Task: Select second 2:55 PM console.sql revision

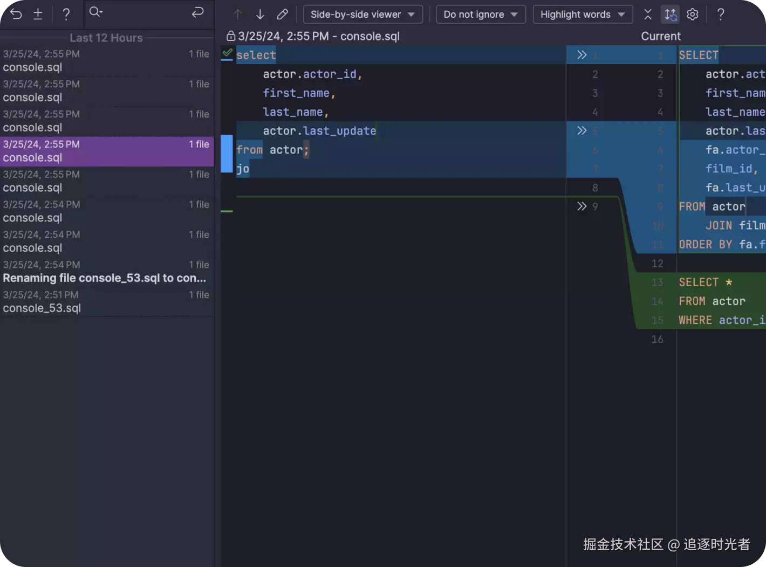Action: coord(107,91)
